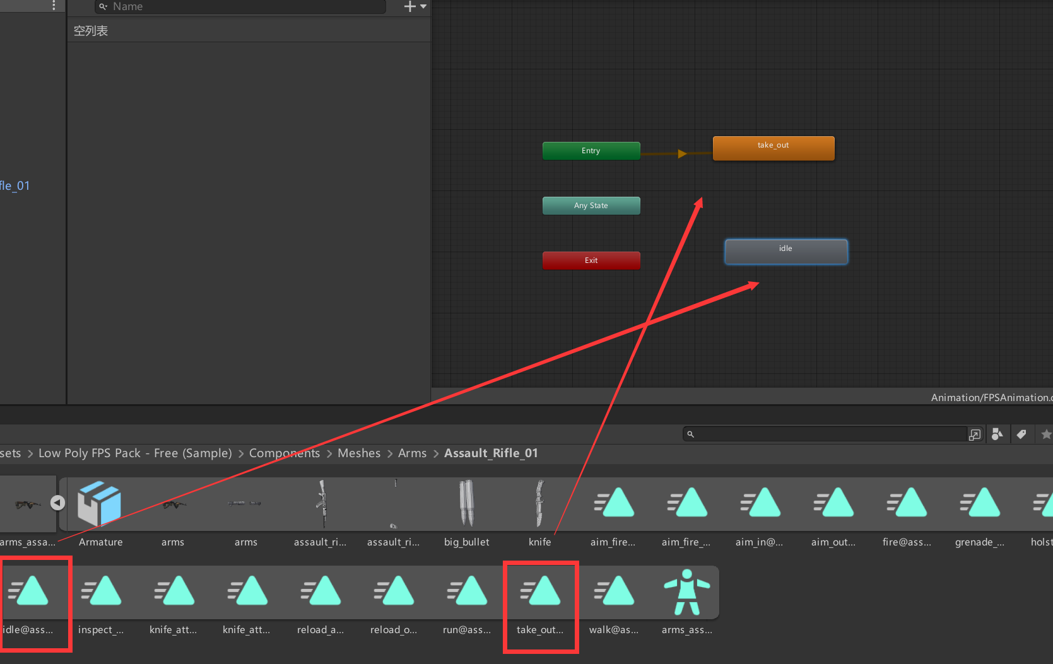Open Low Poly FPS Pack breadcrumb folder

(135, 453)
